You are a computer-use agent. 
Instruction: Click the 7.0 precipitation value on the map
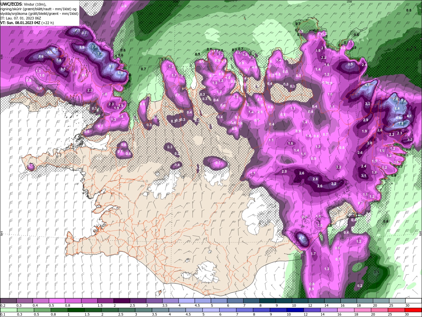point(396,99)
